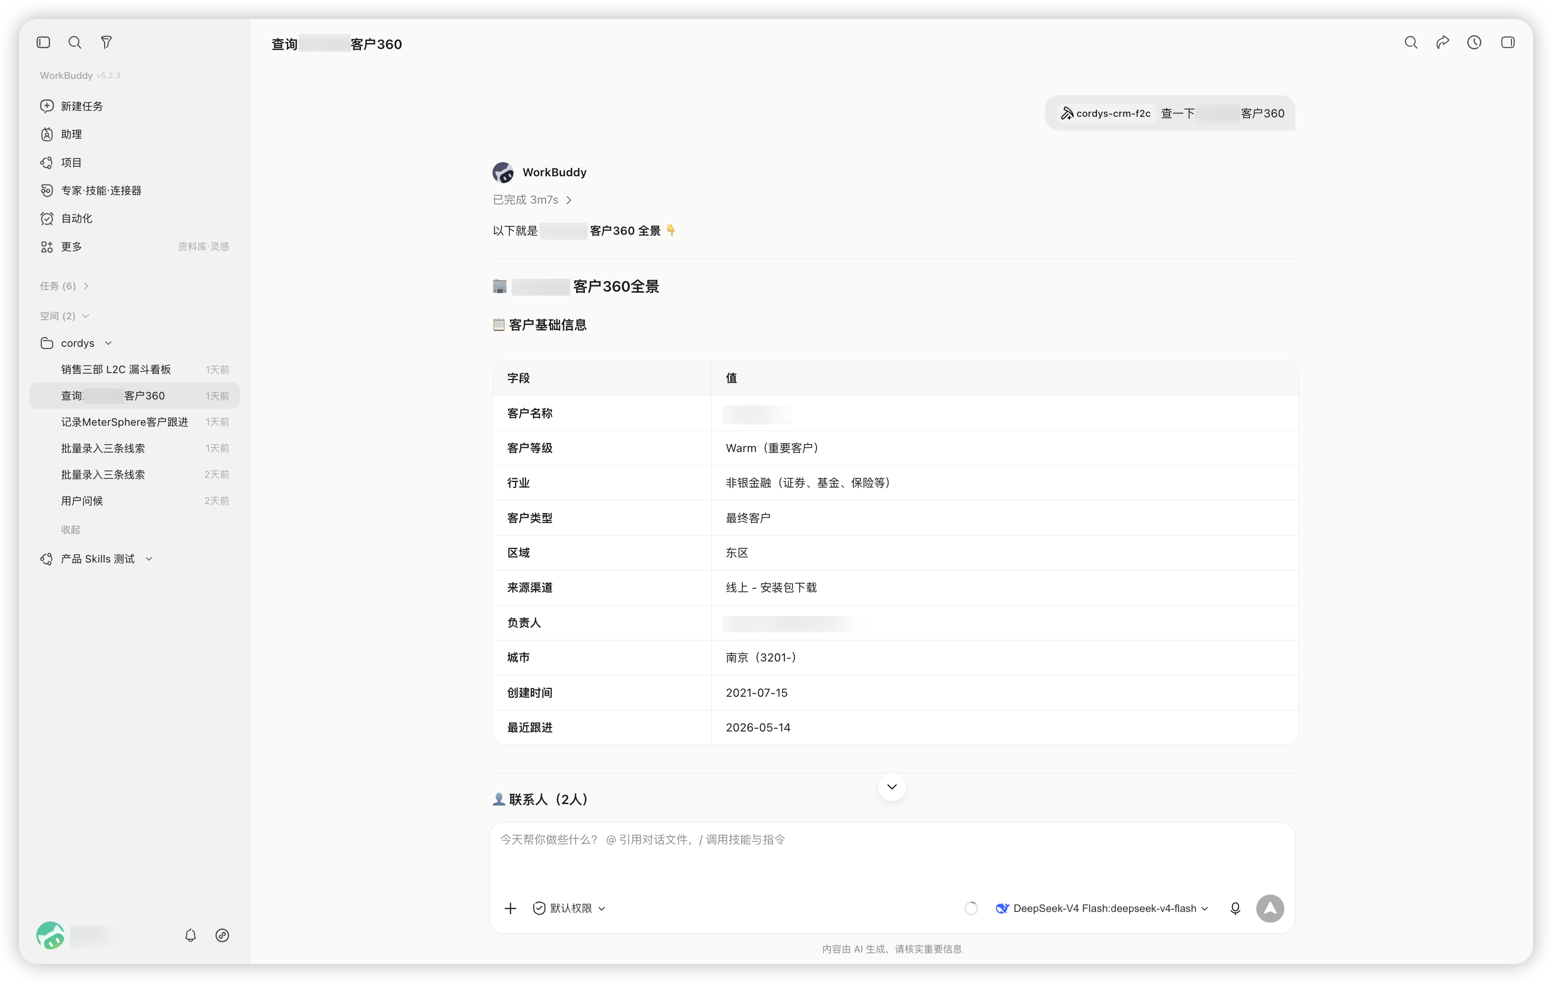1552x983 pixels.
Task: Open 批量录入三条线索 from 1天前
Action: click(134, 448)
